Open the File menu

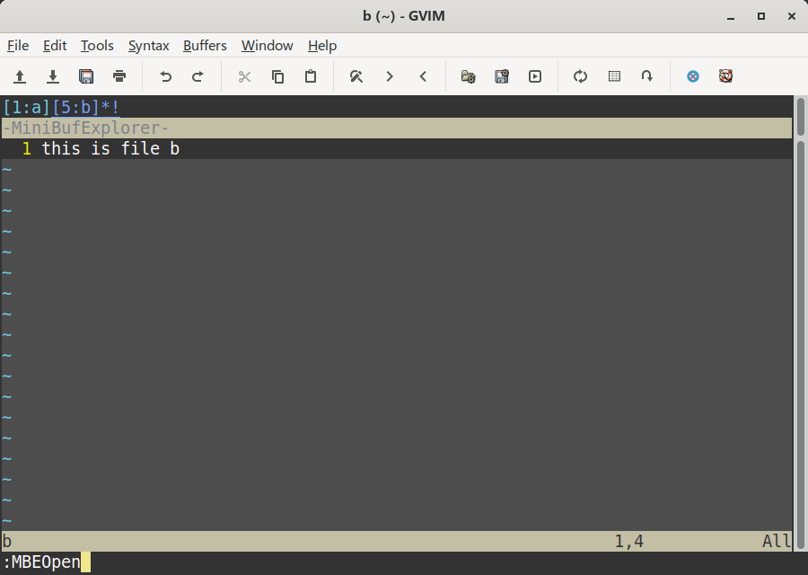(18, 46)
